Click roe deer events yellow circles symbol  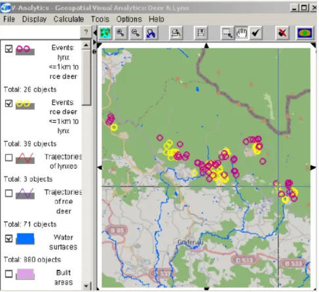(25, 104)
